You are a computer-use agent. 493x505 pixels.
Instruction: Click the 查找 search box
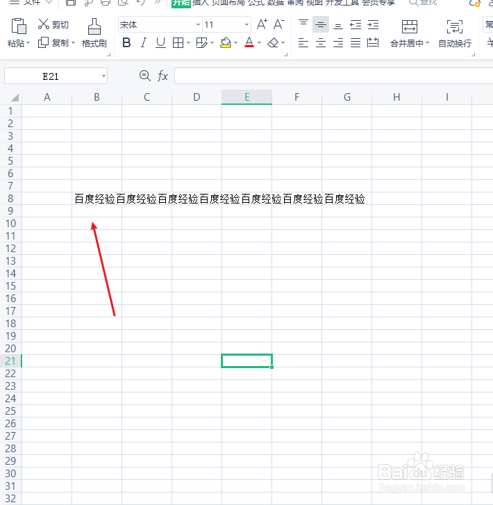423,3
